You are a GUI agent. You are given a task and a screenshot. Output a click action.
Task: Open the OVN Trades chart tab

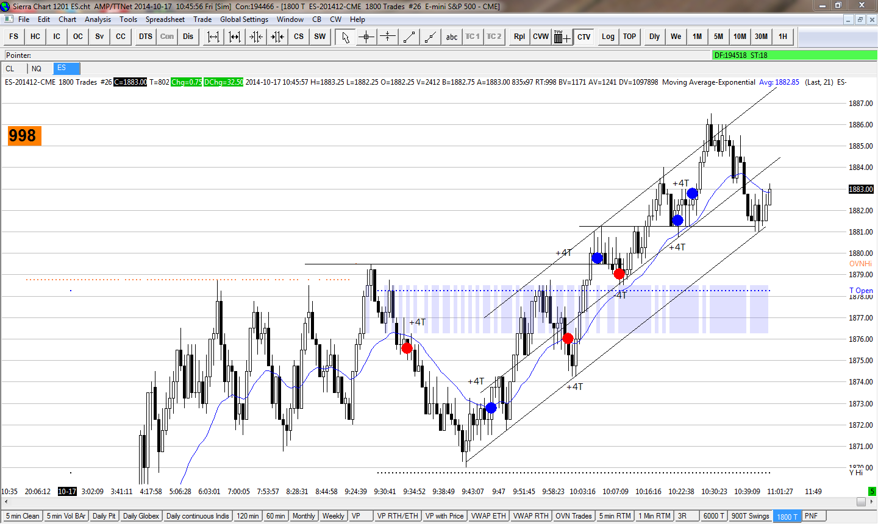574,516
